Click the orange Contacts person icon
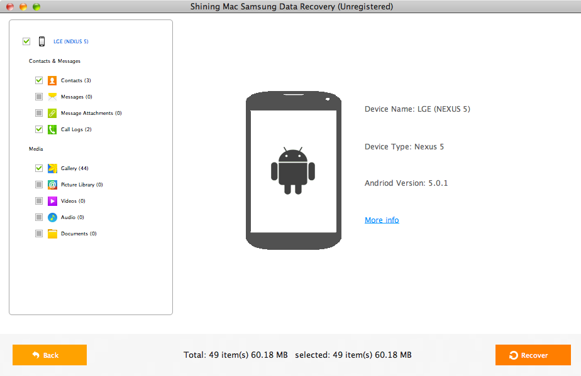Viewport: 581px width, 376px height. coord(52,80)
